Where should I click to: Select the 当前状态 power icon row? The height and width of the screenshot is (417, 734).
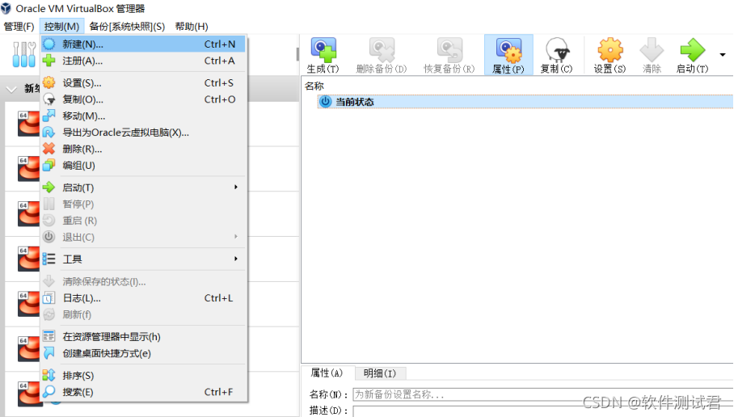point(525,102)
